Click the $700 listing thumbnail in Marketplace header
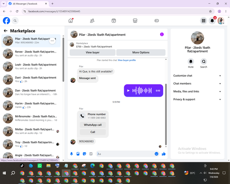This screenshot has height=184, width=230. pyautogui.click(x=72, y=45)
